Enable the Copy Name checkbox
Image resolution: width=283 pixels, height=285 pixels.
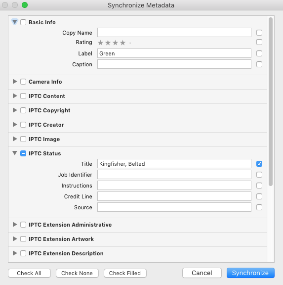pos(259,33)
